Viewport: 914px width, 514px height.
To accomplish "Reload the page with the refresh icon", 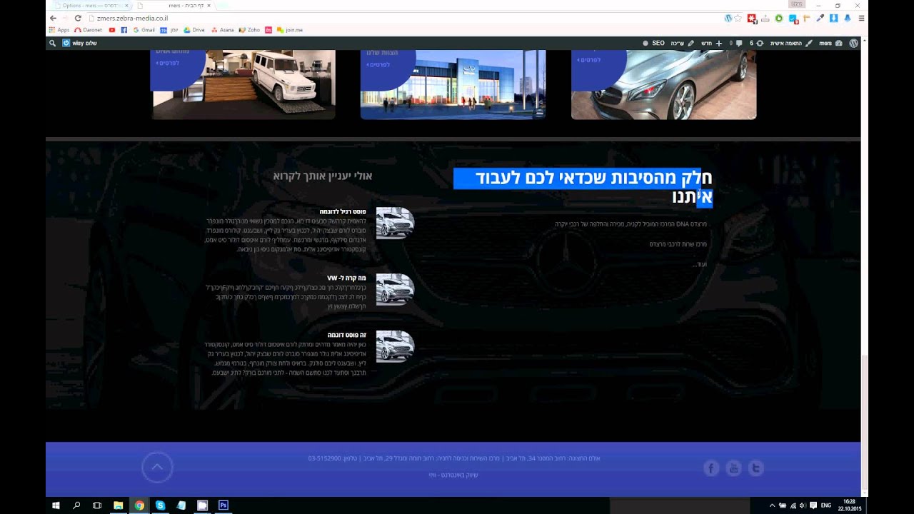I will coord(78,18).
